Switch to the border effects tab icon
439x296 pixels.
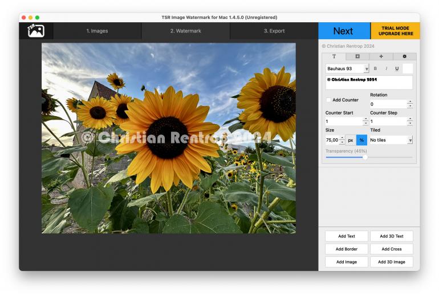point(357,56)
